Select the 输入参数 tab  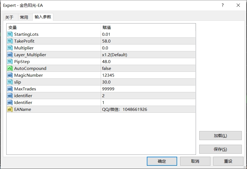(x=43, y=17)
